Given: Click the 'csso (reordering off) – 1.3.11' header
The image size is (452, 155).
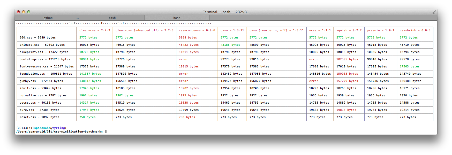Looking at the screenshot, I should coord(276,30).
